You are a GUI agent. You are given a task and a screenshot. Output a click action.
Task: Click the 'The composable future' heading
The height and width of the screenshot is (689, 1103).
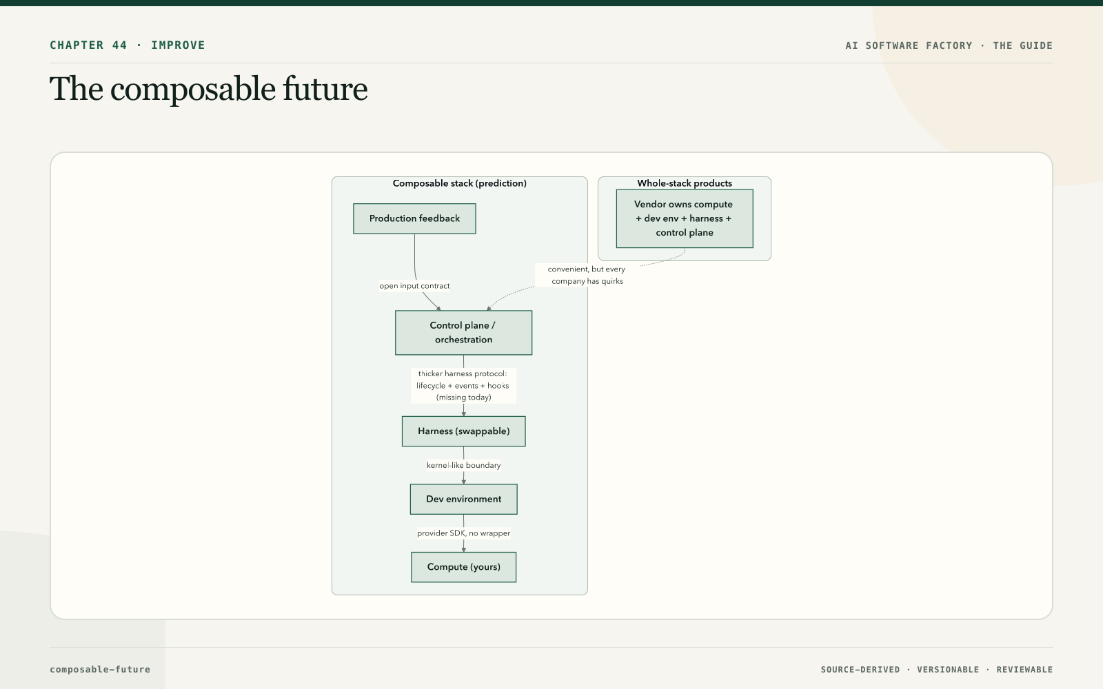pyautogui.click(x=209, y=89)
